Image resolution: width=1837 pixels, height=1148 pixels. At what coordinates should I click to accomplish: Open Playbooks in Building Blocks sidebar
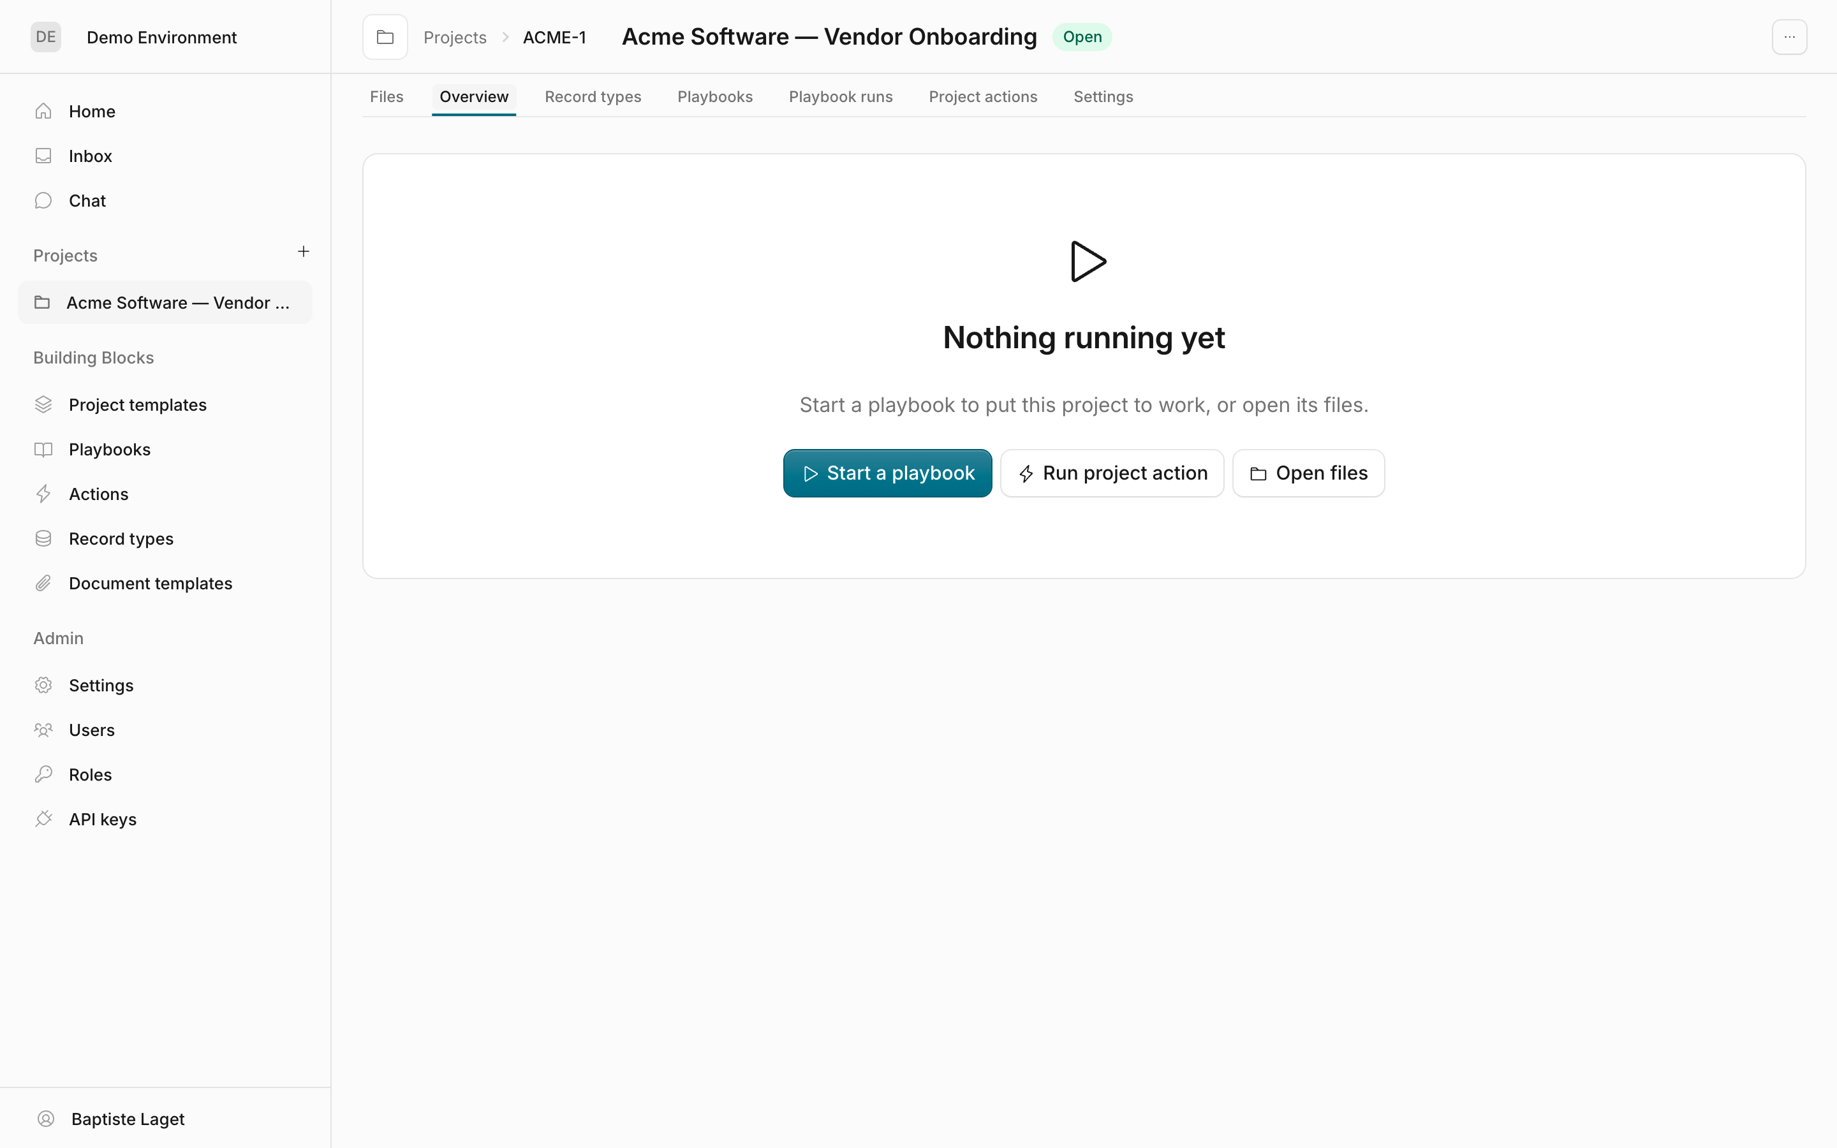[x=165, y=450]
